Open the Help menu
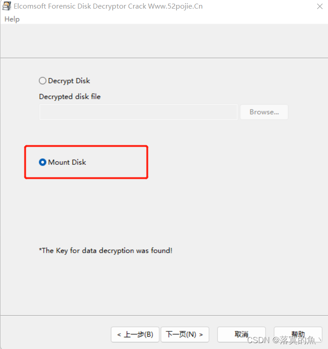This screenshot has height=349, width=328. pyautogui.click(x=12, y=19)
